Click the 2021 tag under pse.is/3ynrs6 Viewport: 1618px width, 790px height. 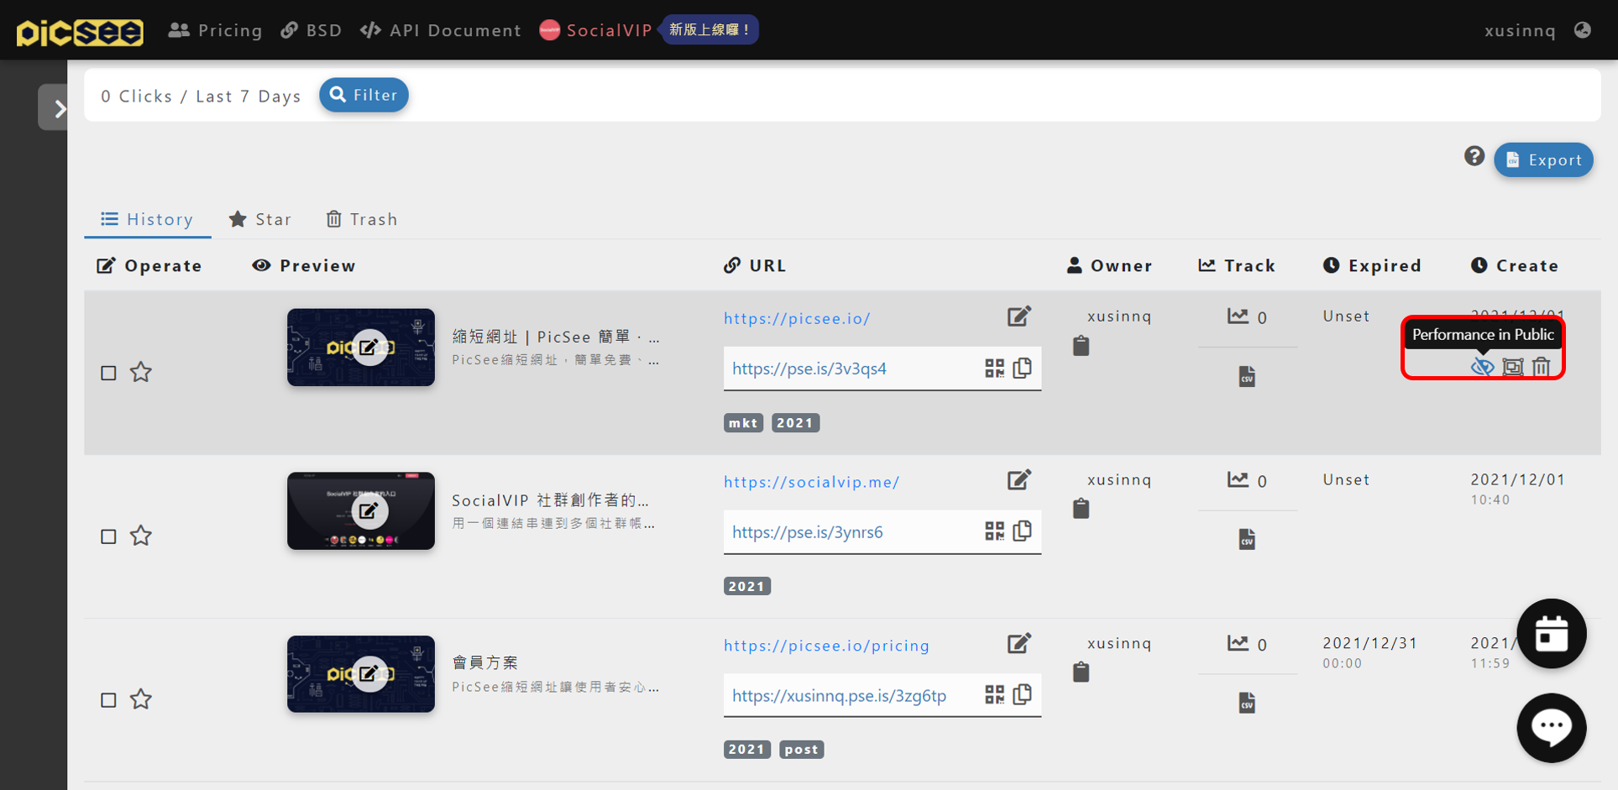point(747,586)
